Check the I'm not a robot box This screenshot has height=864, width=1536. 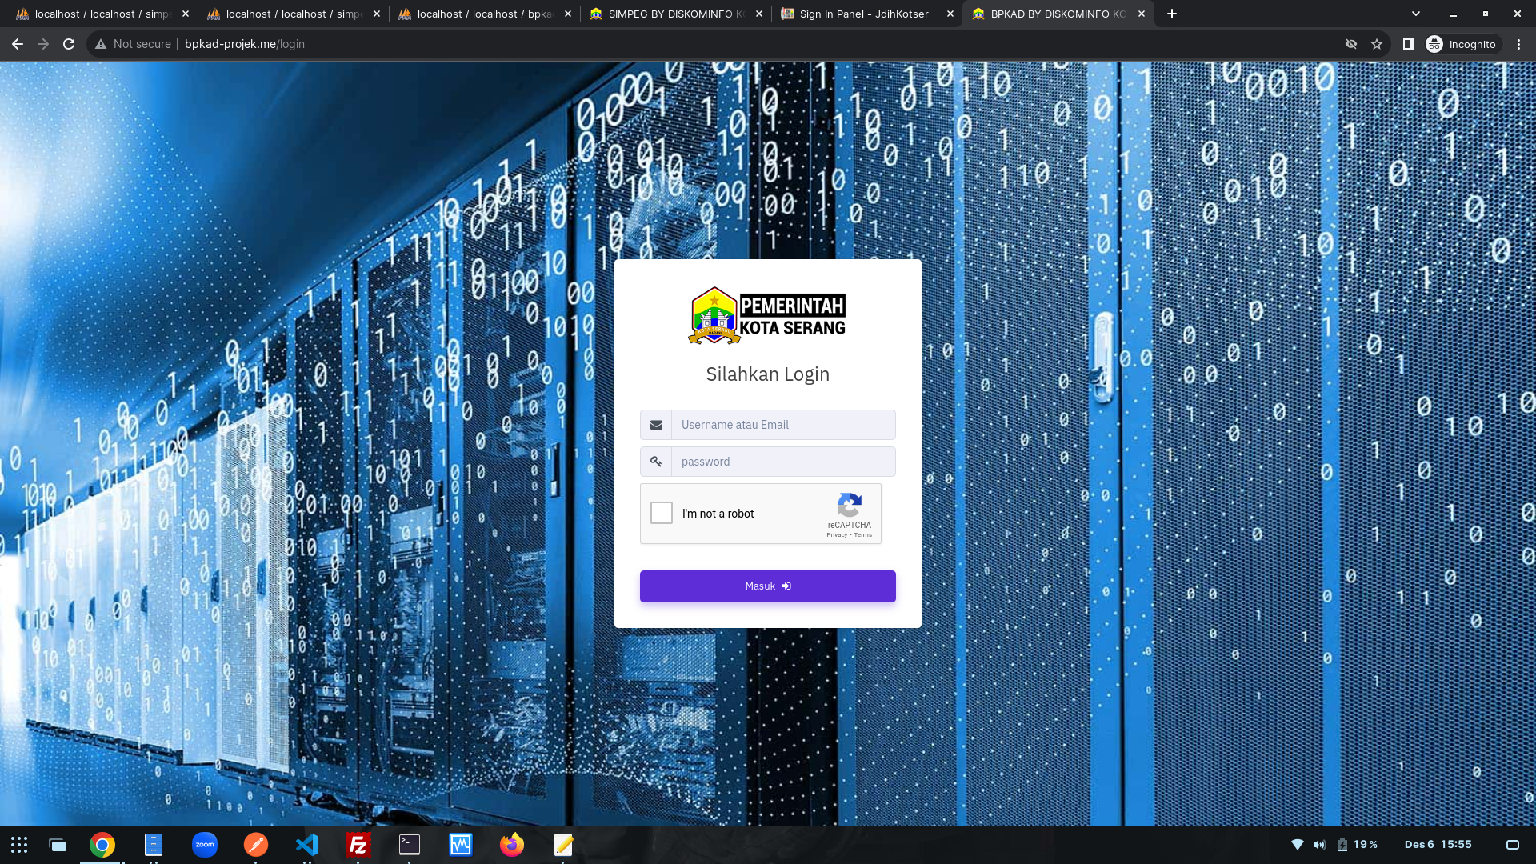click(x=662, y=513)
